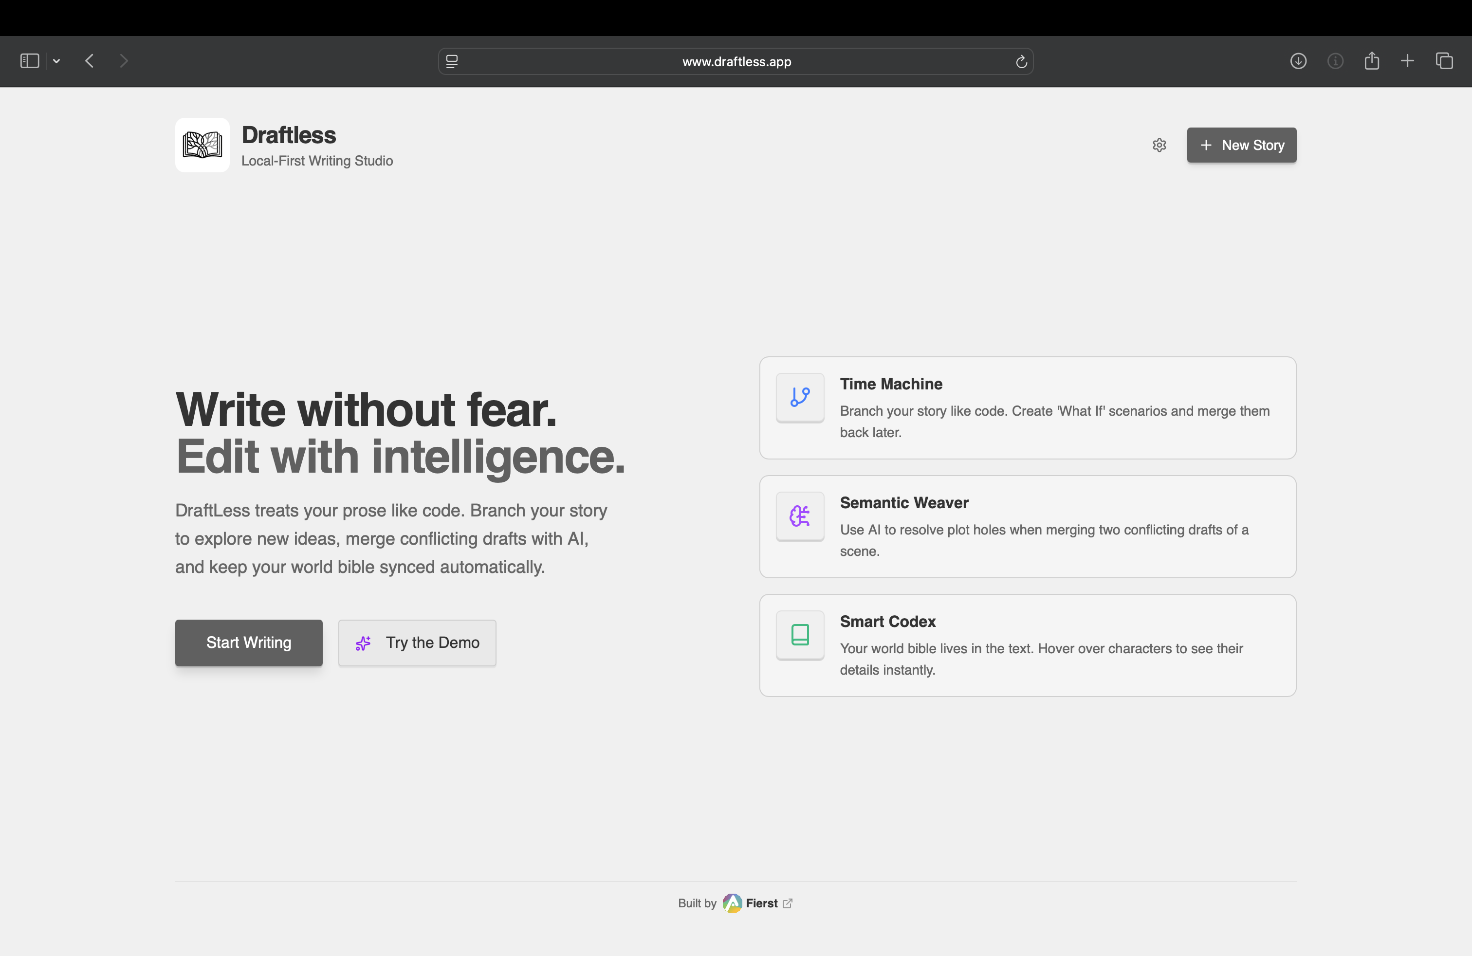Expand the Time Machine feature card
Image resolution: width=1472 pixels, height=956 pixels.
[1027, 408]
